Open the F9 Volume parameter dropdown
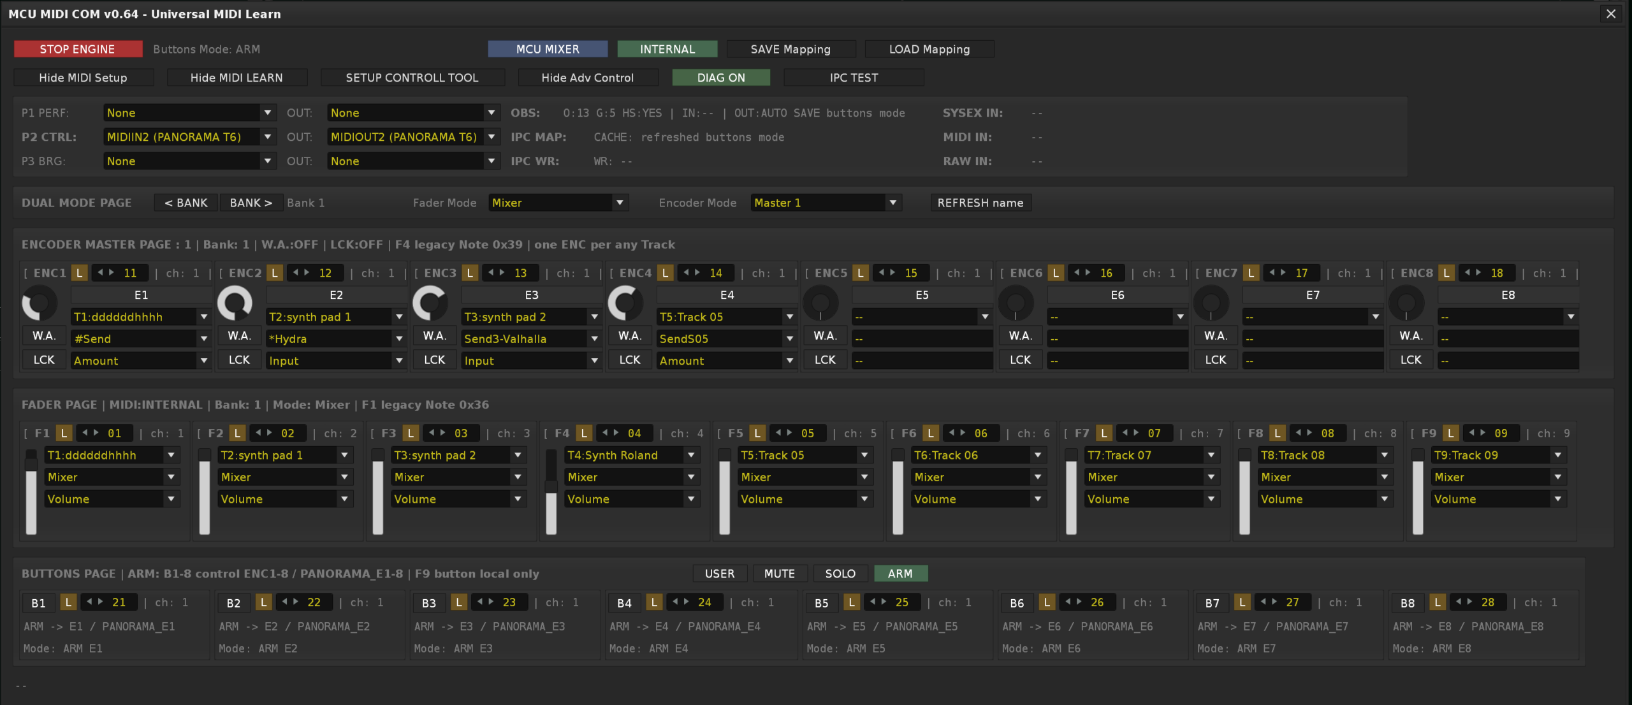Viewport: 1632px width, 705px height. [x=1499, y=498]
